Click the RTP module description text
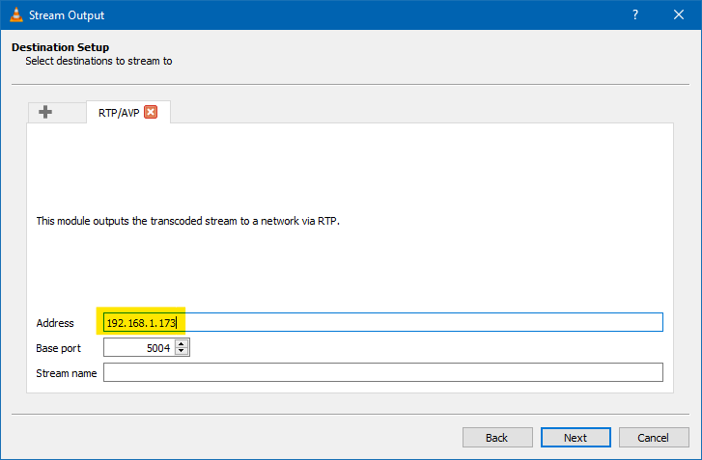This screenshot has width=702, height=460. 188,221
